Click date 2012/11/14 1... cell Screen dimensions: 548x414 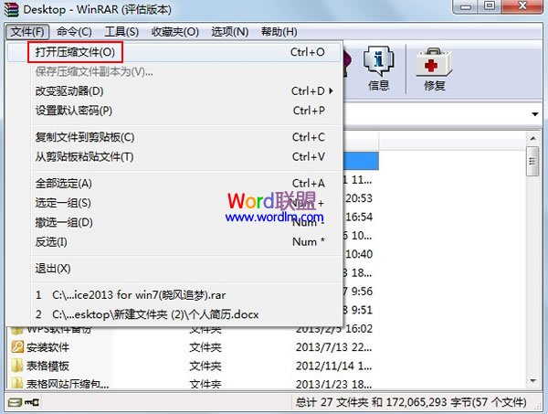point(333,366)
